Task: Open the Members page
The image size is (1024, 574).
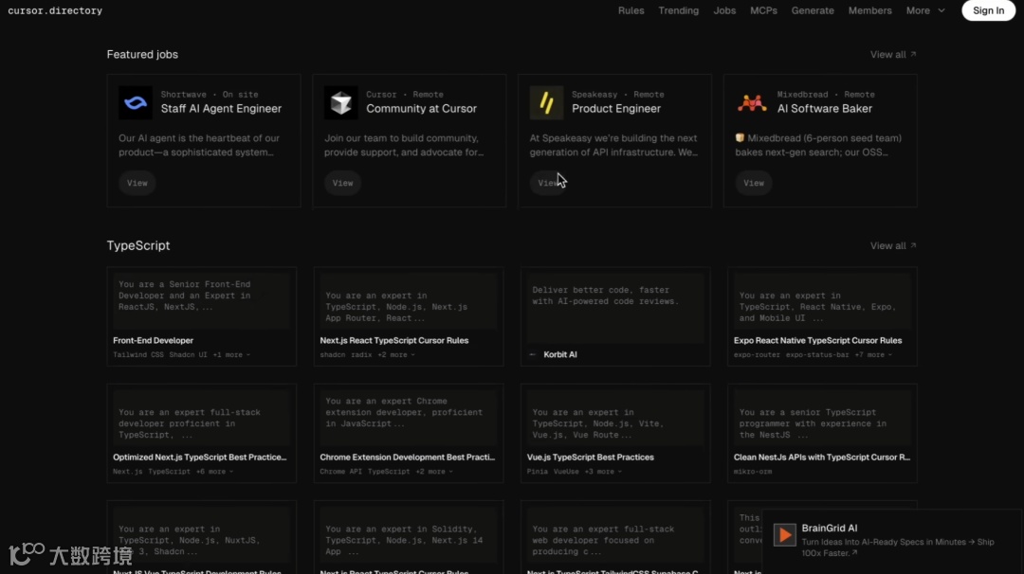Action: [x=869, y=10]
